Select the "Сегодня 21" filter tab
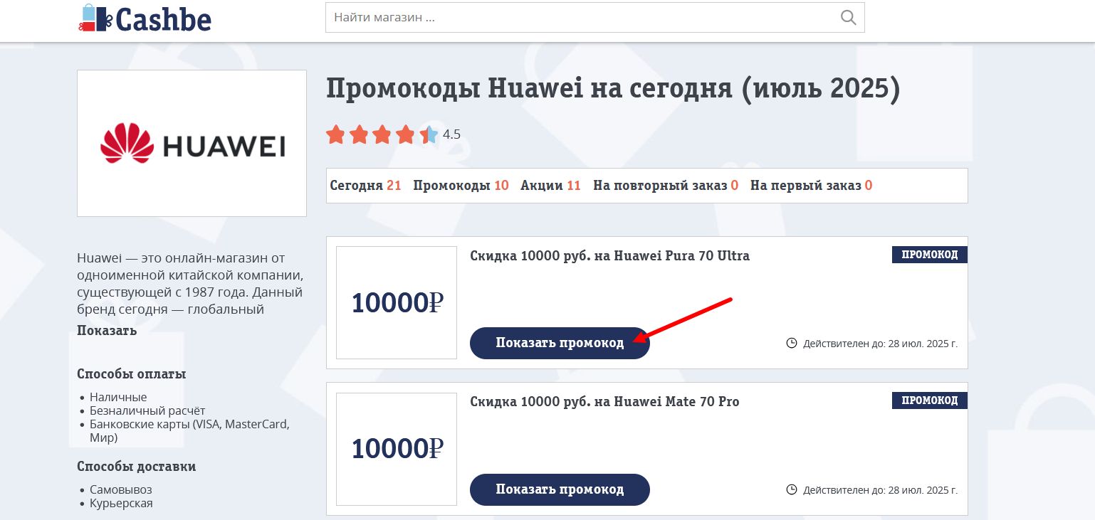The height and width of the screenshot is (520, 1095). pos(366,186)
